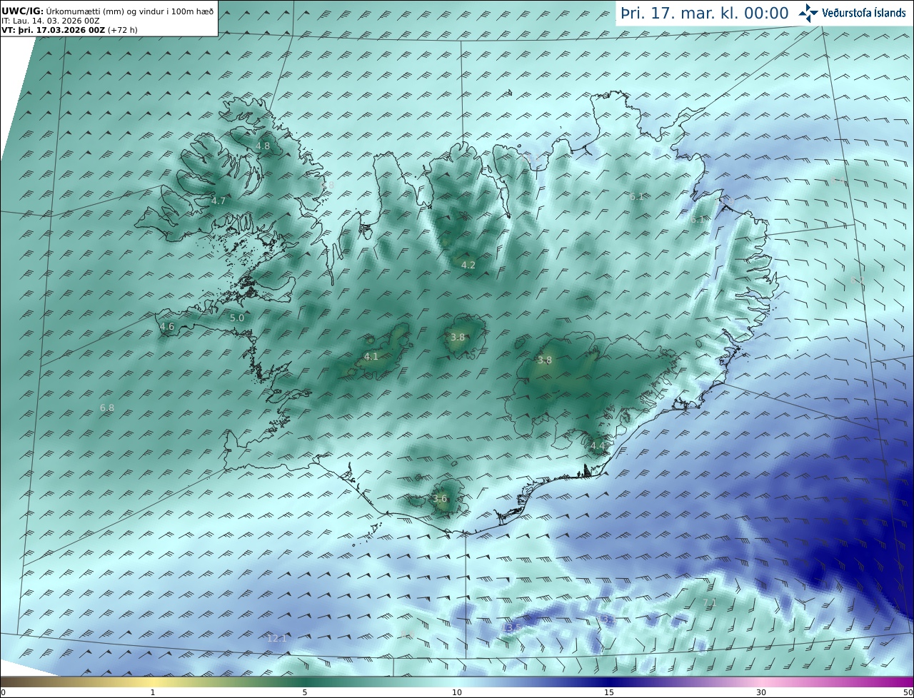Click the 5.0 value label on the map

coord(237,318)
